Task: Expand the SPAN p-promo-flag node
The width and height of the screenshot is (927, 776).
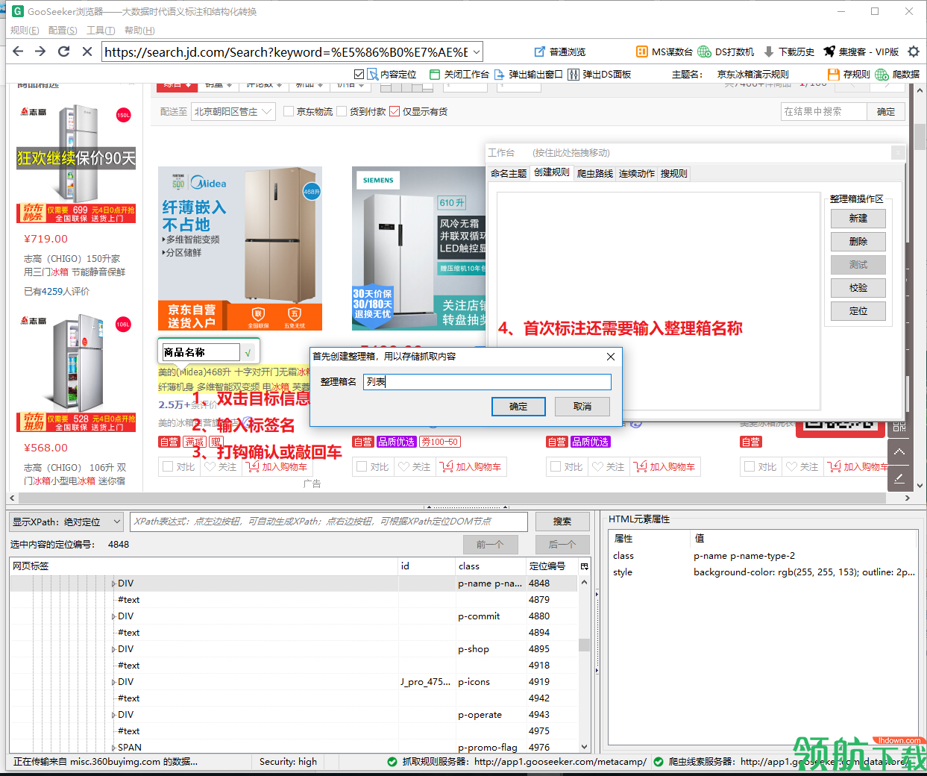Action: (x=113, y=748)
